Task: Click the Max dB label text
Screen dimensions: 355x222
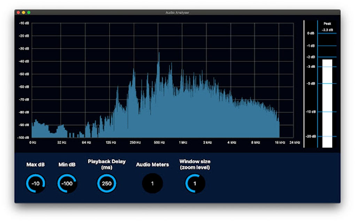Action: [35, 164]
